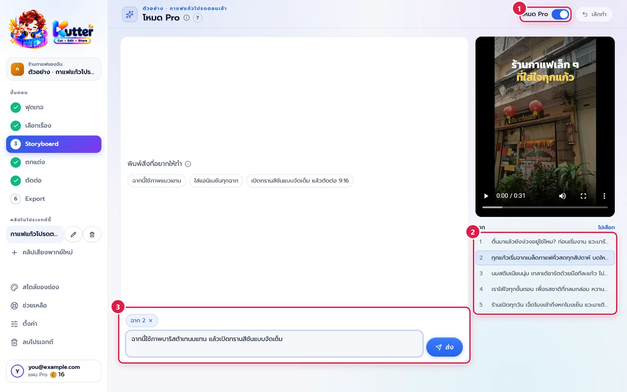
Task: Click ลบโปรเจกต์ delete project
Action: (54, 342)
